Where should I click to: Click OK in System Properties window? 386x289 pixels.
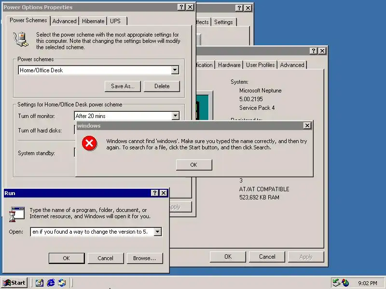point(228,257)
